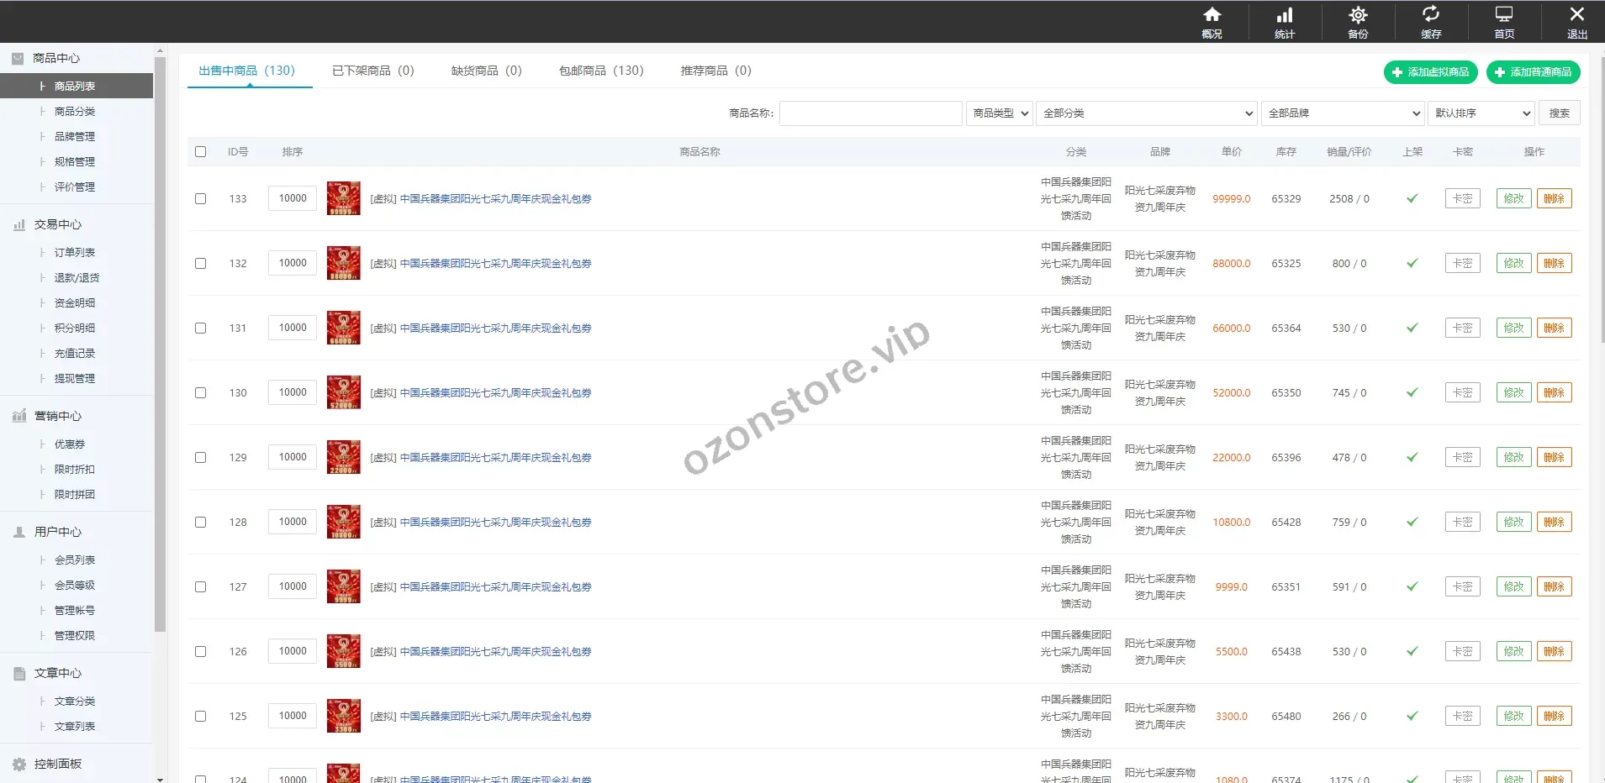This screenshot has height=783, width=1605.
Task: Select the checkbox for product ID 129
Action: 200,458
